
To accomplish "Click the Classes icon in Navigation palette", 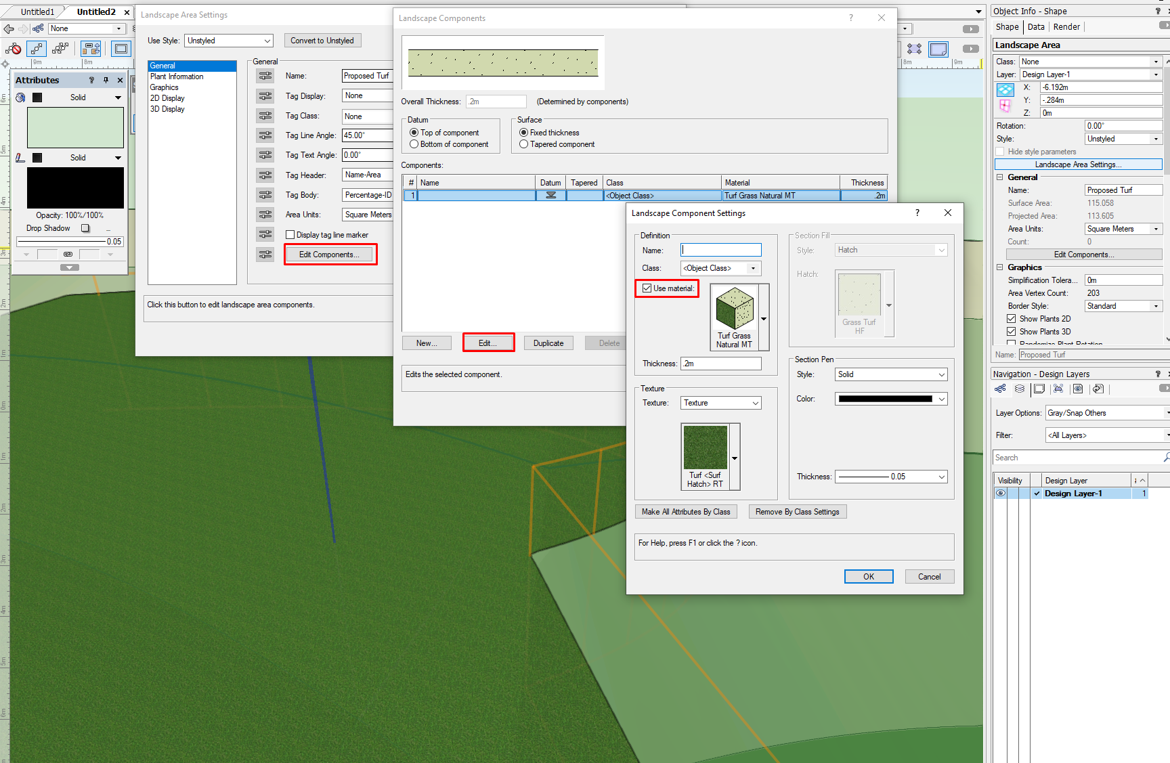I will (1000, 389).
